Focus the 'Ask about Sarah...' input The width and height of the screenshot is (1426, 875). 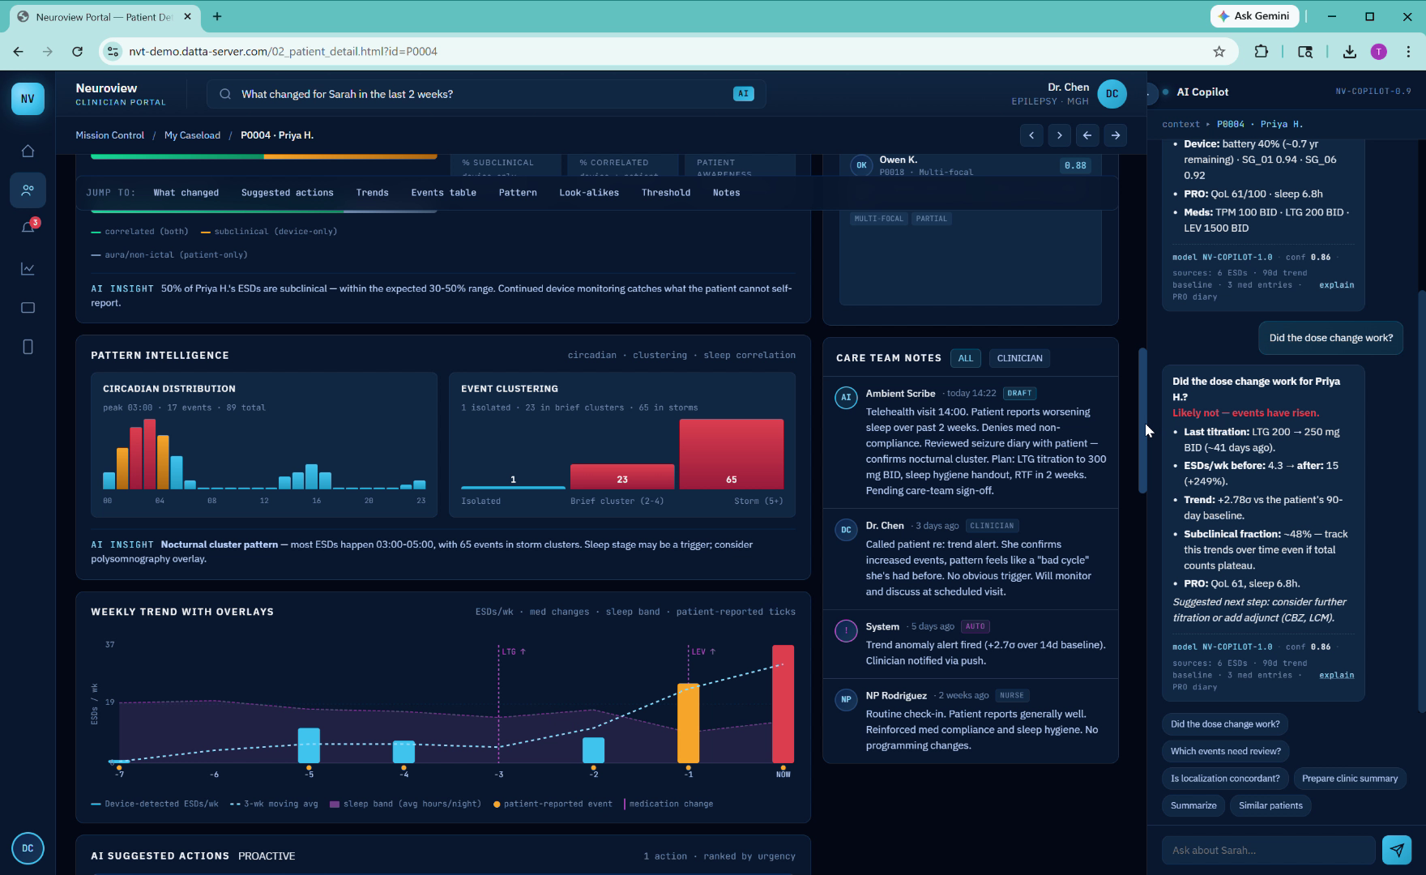[1268, 850]
